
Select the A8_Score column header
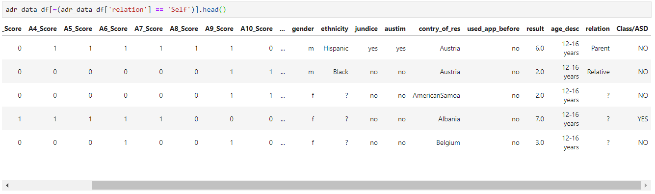pyautogui.click(x=184, y=29)
